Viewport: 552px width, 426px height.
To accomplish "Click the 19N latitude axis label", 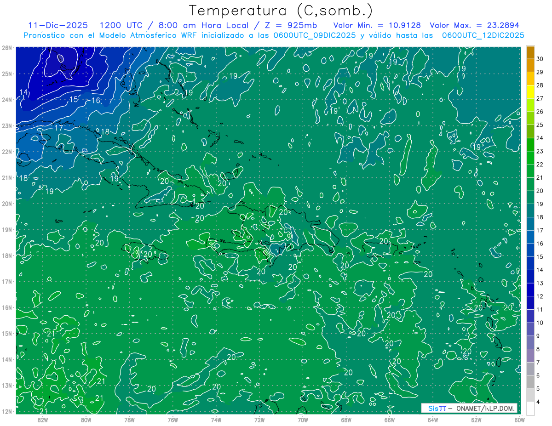I will click(7, 229).
